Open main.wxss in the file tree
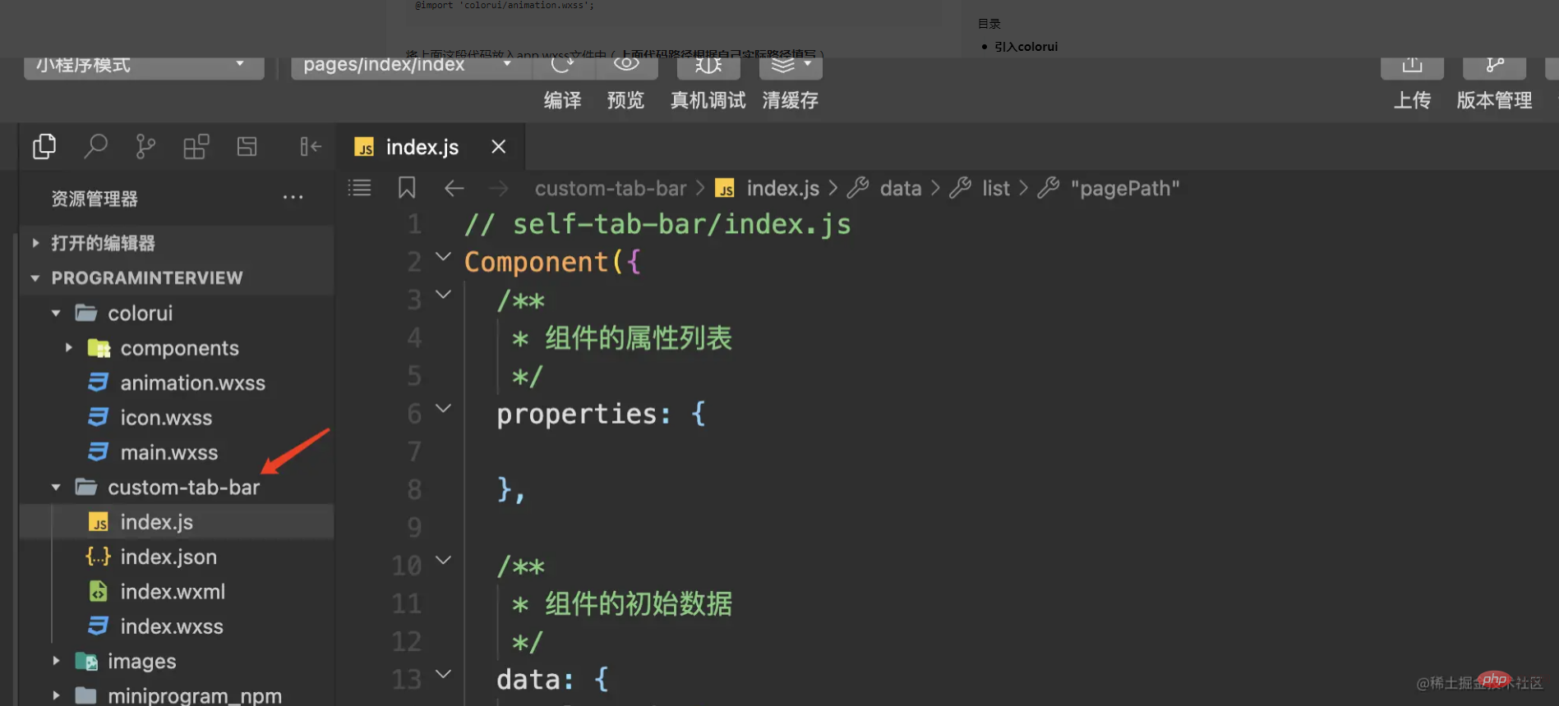Image resolution: width=1559 pixels, height=706 pixels. point(169,452)
